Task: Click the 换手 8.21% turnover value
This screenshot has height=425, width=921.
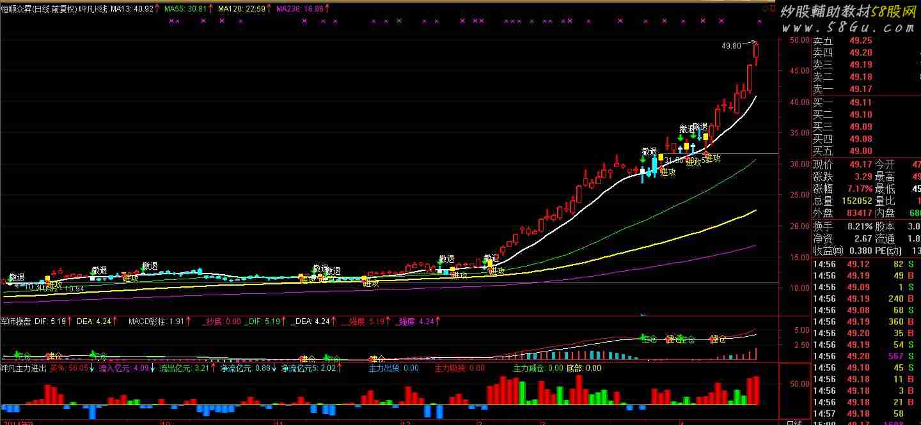Action: (861, 226)
